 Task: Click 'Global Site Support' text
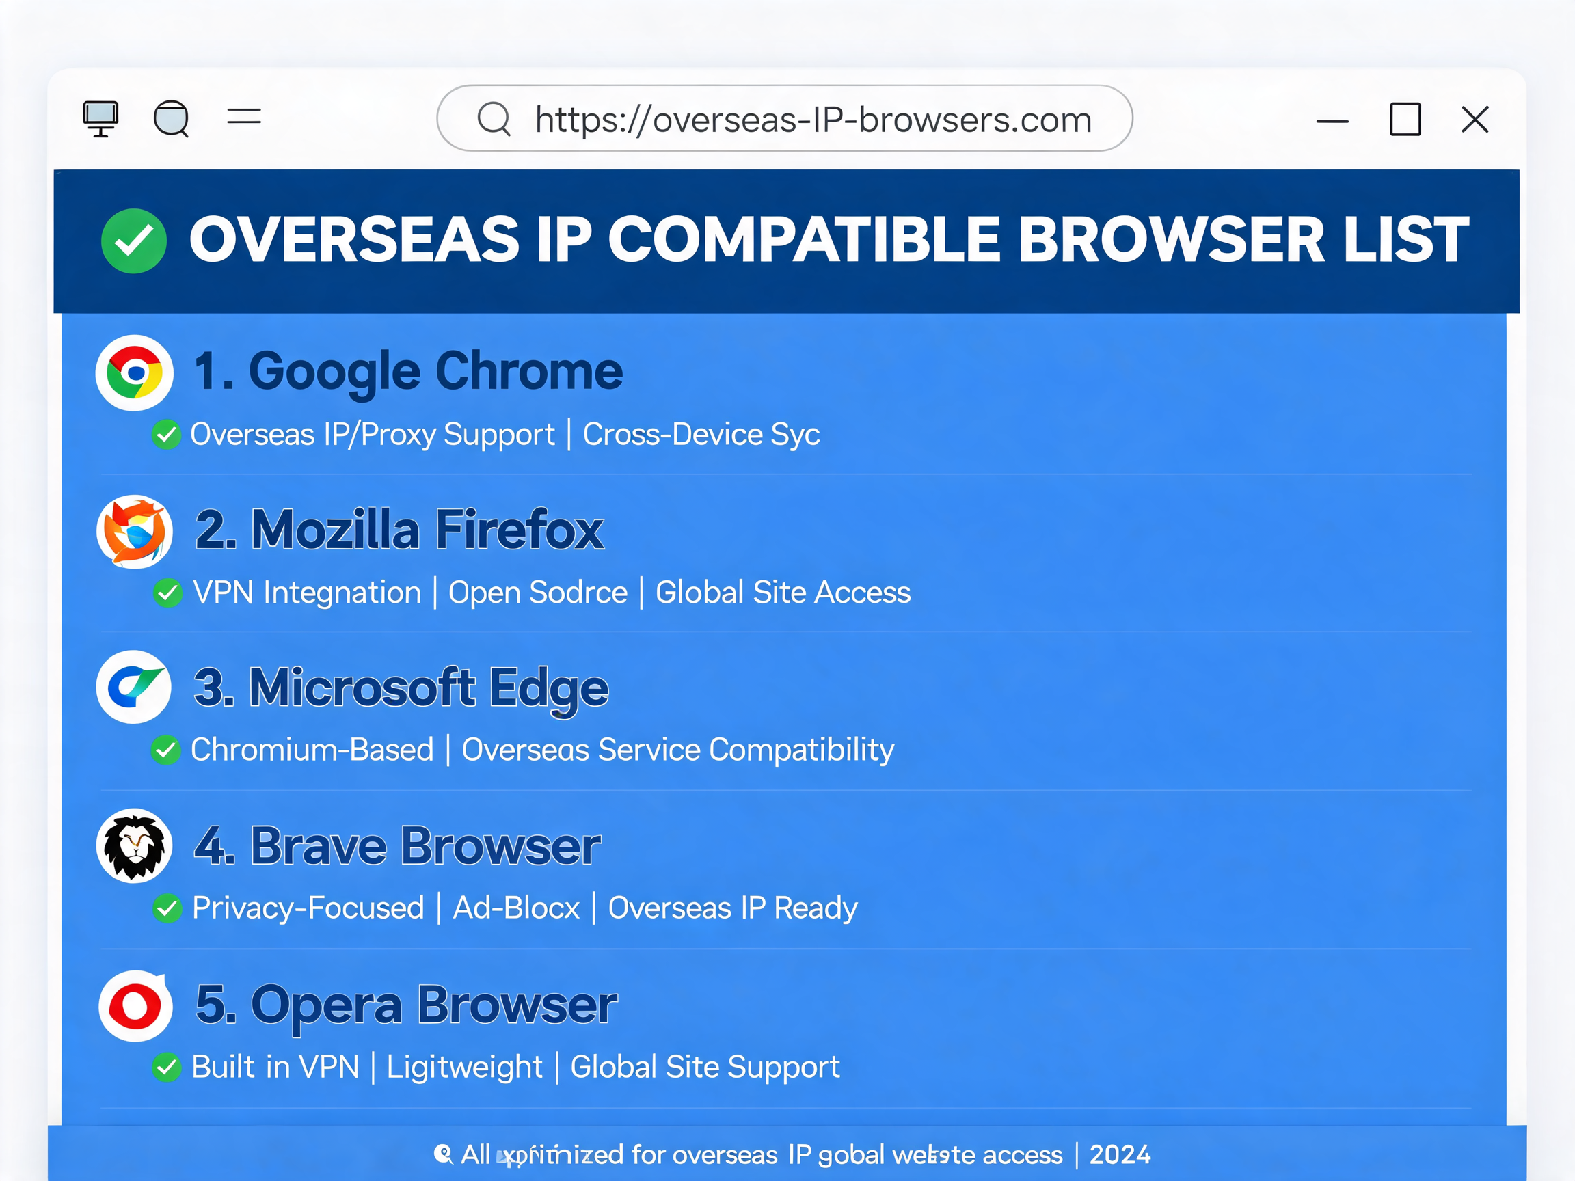coord(705,1068)
